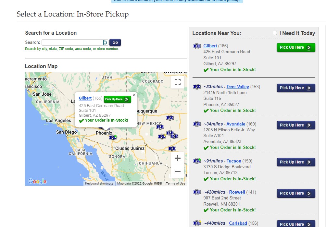
Task: Open fullscreen view of the location map
Action: pyautogui.click(x=177, y=82)
